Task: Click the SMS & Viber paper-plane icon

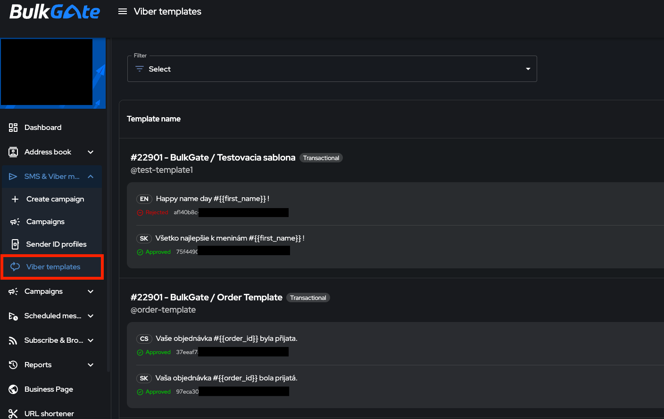Action: [x=13, y=177]
